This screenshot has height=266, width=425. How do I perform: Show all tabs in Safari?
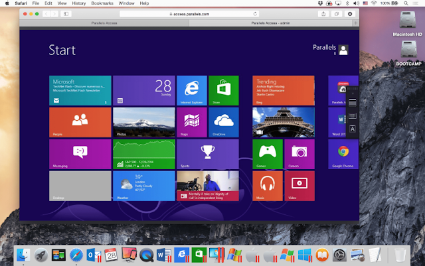coord(337,14)
